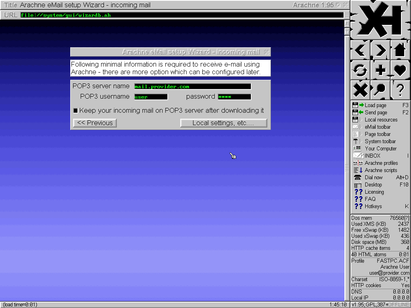Click the magnifier search icon
This screenshot has width=411, height=308.
click(x=380, y=90)
